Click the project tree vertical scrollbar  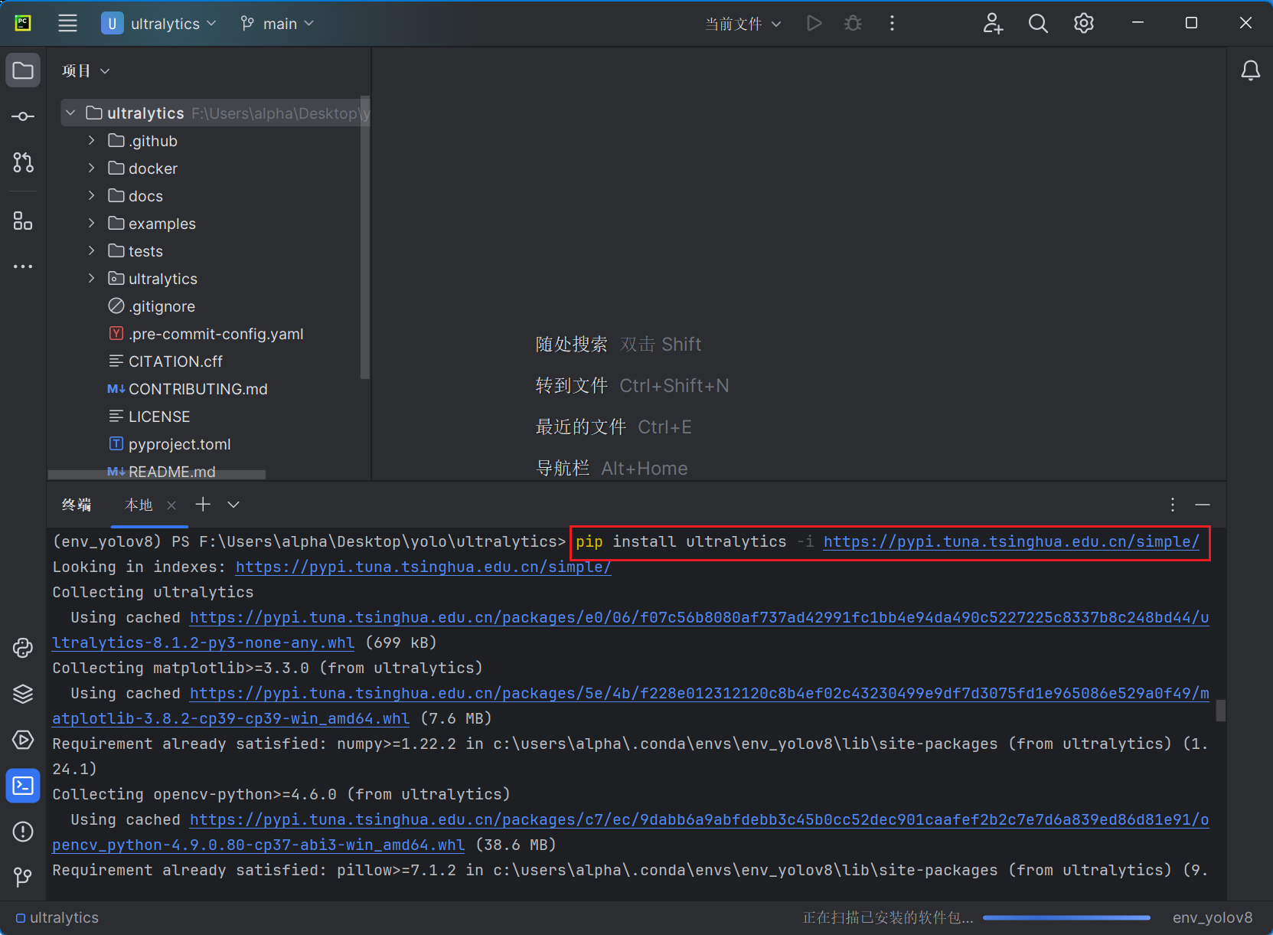tap(364, 238)
